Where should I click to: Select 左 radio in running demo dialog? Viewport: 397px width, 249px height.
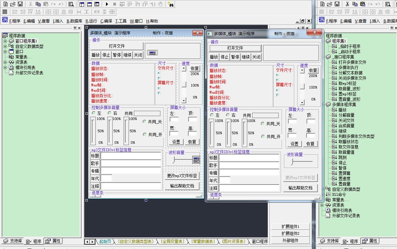pos(212,115)
